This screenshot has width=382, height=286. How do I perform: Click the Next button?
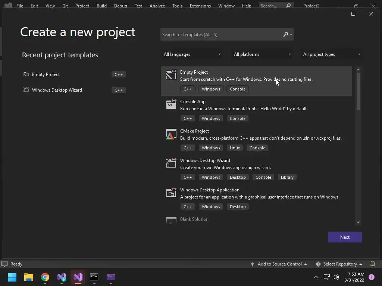click(x=345, y=237)
